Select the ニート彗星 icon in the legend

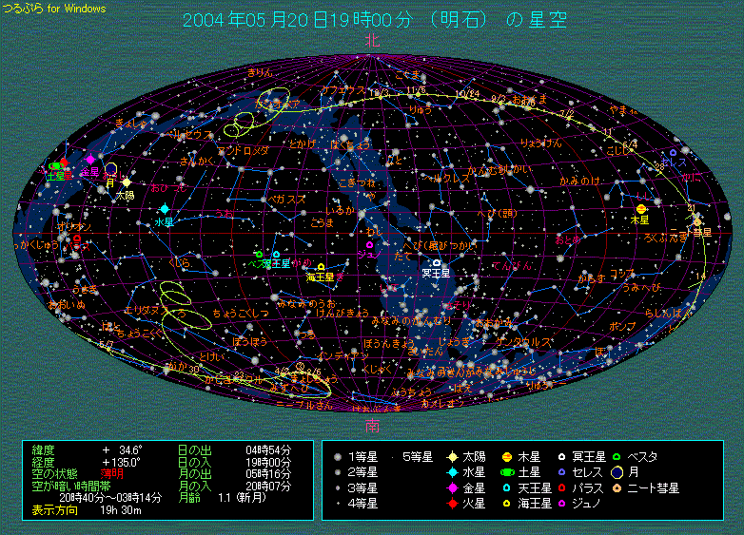(617, 487)
